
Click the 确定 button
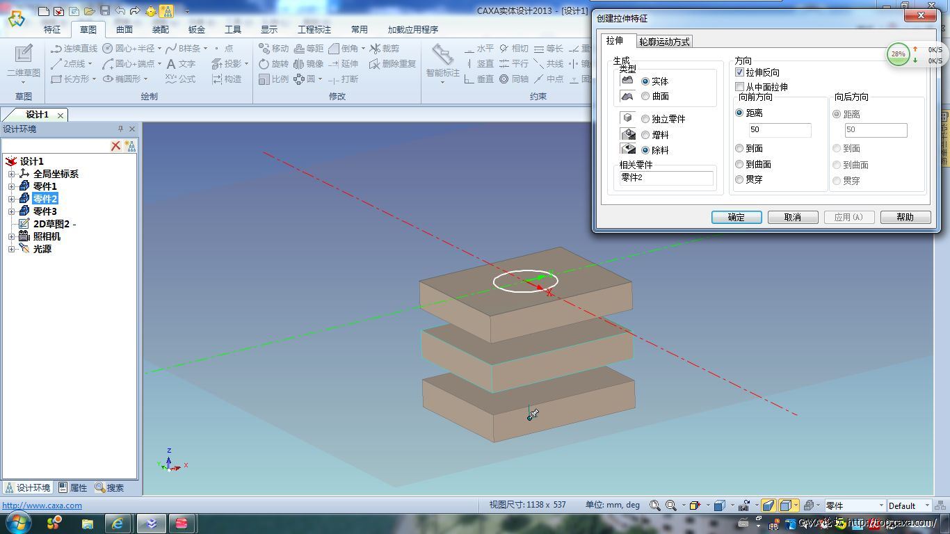736,217
